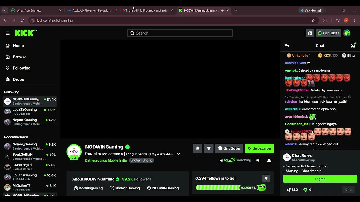Close the NODWINGaming Stream tab
This screenshot has width=360, height=202.
pos(228,10)
